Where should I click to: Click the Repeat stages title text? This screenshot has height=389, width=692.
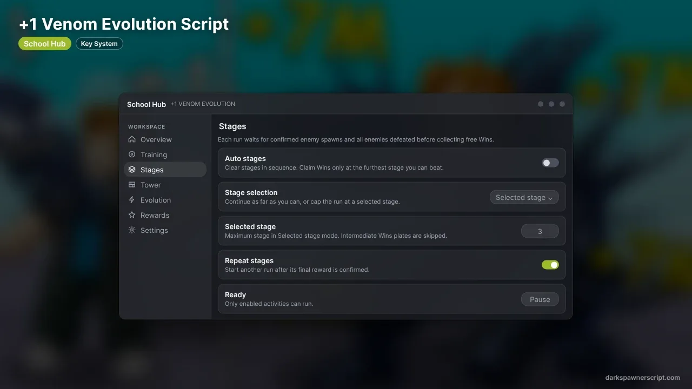[x=249, y=260]
